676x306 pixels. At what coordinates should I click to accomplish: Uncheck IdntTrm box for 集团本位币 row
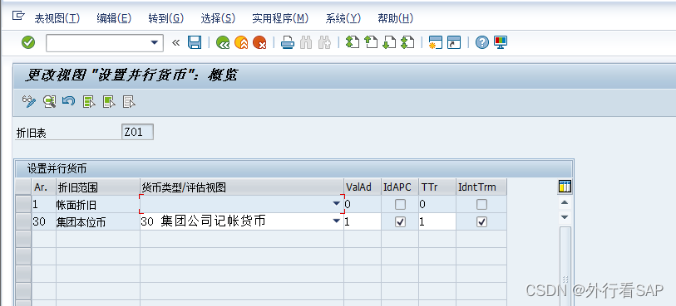(x=481, y=221)
